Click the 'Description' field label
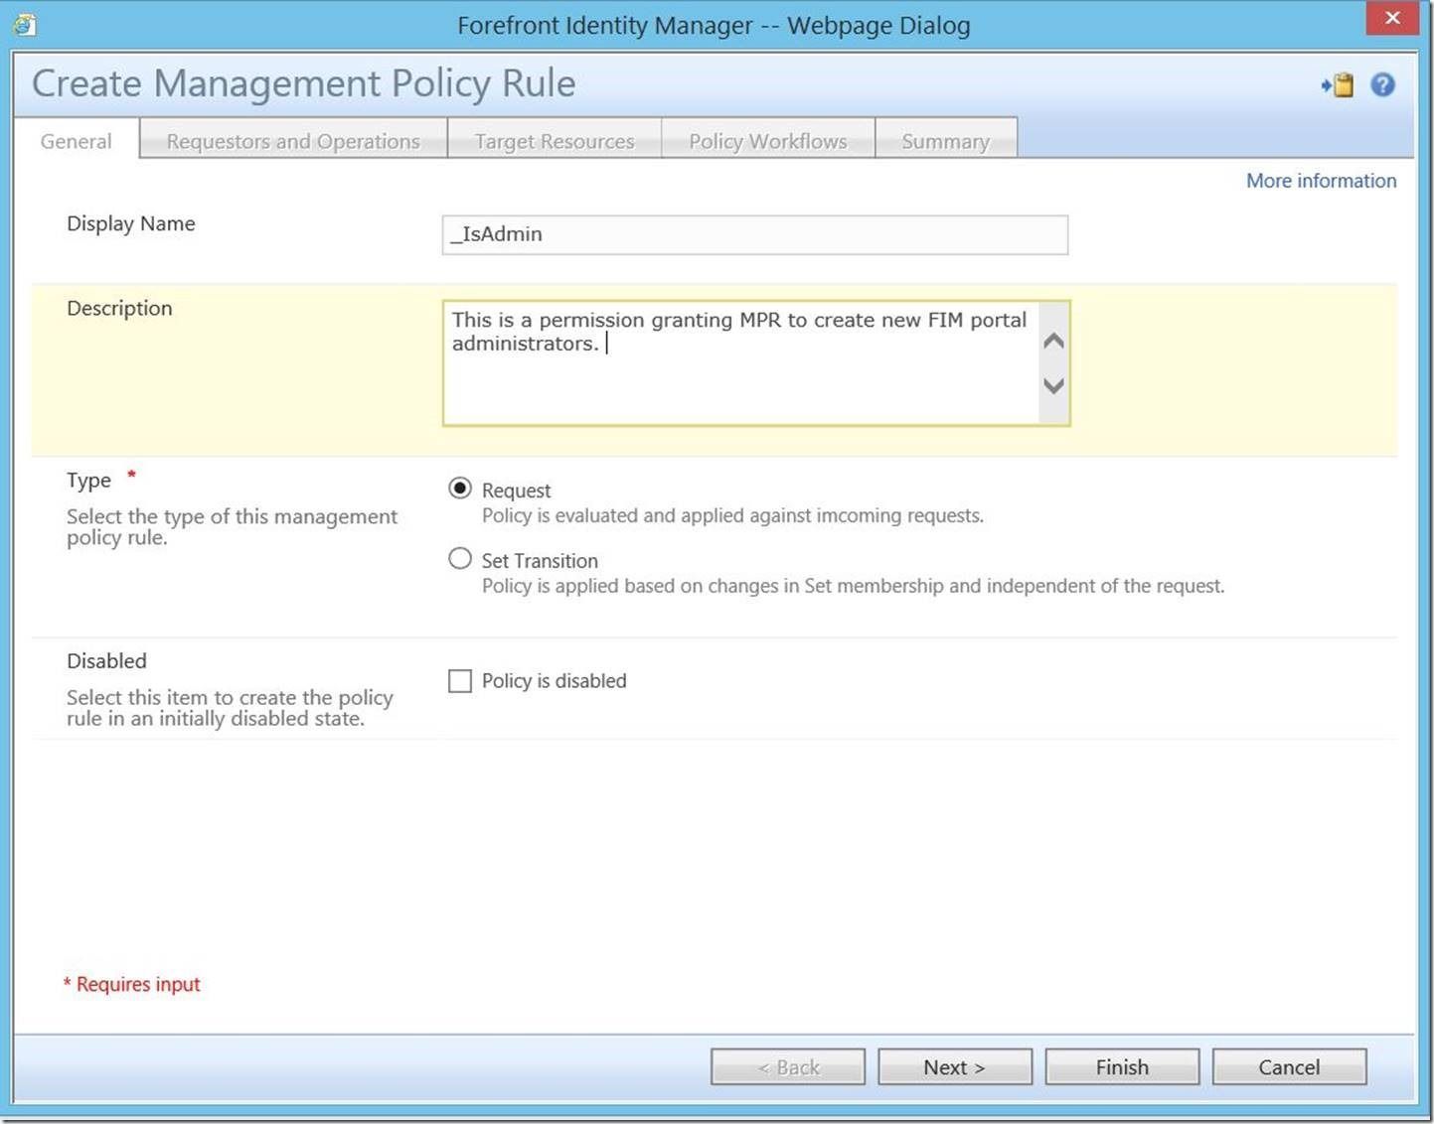 119,308
